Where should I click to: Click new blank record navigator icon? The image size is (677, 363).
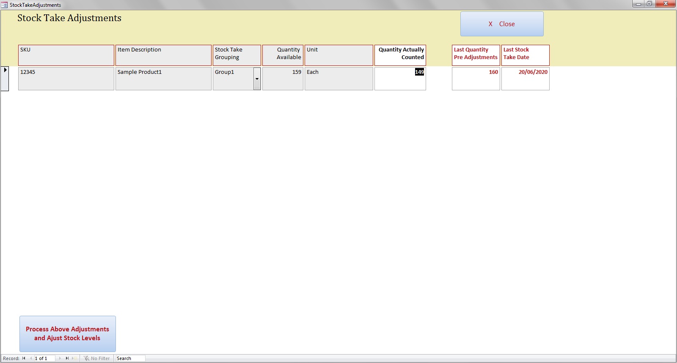point(74,358)
